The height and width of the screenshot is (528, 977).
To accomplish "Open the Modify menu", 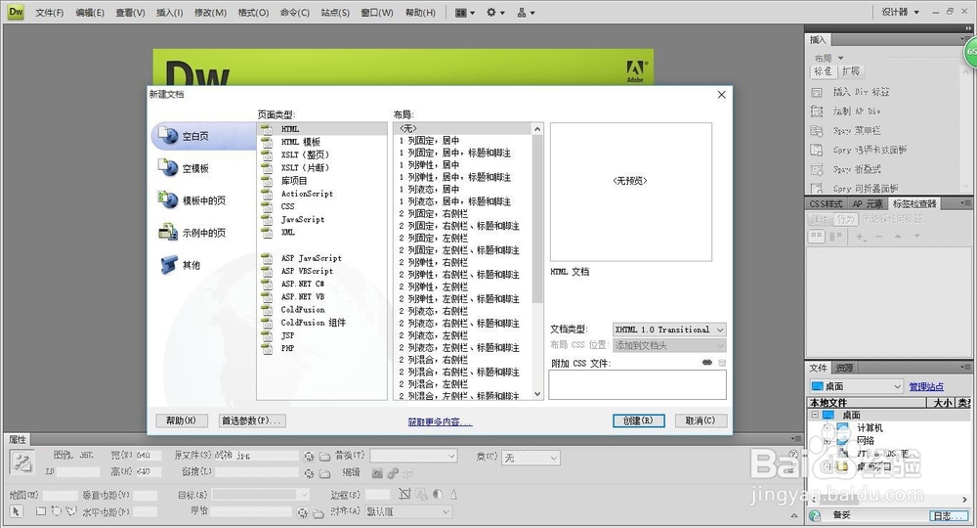I will tap(210, 13).
